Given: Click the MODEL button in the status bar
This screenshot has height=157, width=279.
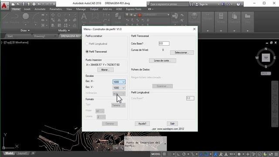Looking at the screenshot, I should click(156, 154).
